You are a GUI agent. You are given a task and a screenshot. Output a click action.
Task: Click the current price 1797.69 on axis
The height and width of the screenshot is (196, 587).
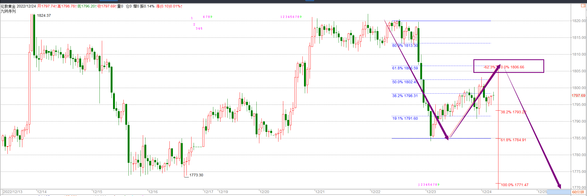click(578, 95)
